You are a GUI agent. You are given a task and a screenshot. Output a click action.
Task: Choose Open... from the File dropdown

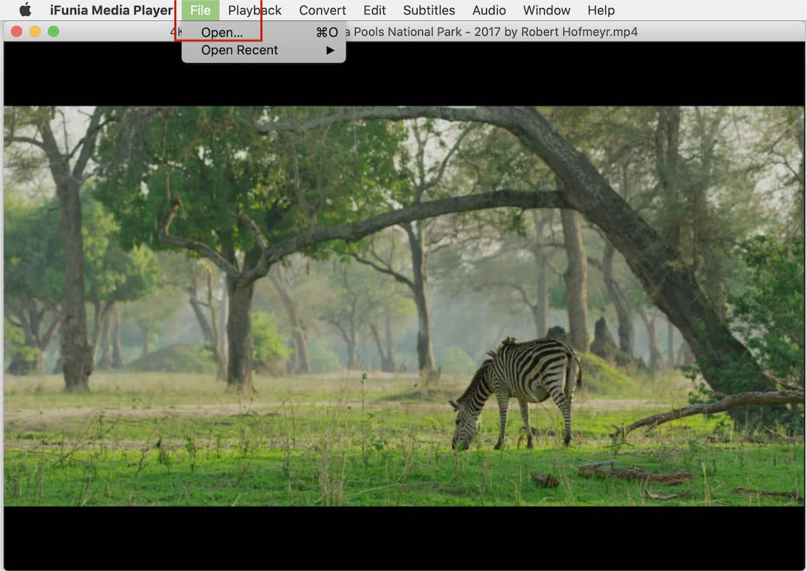coord(222,32)
